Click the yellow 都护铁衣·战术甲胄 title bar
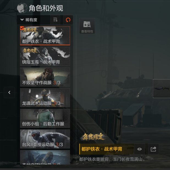 coord(107,149)
